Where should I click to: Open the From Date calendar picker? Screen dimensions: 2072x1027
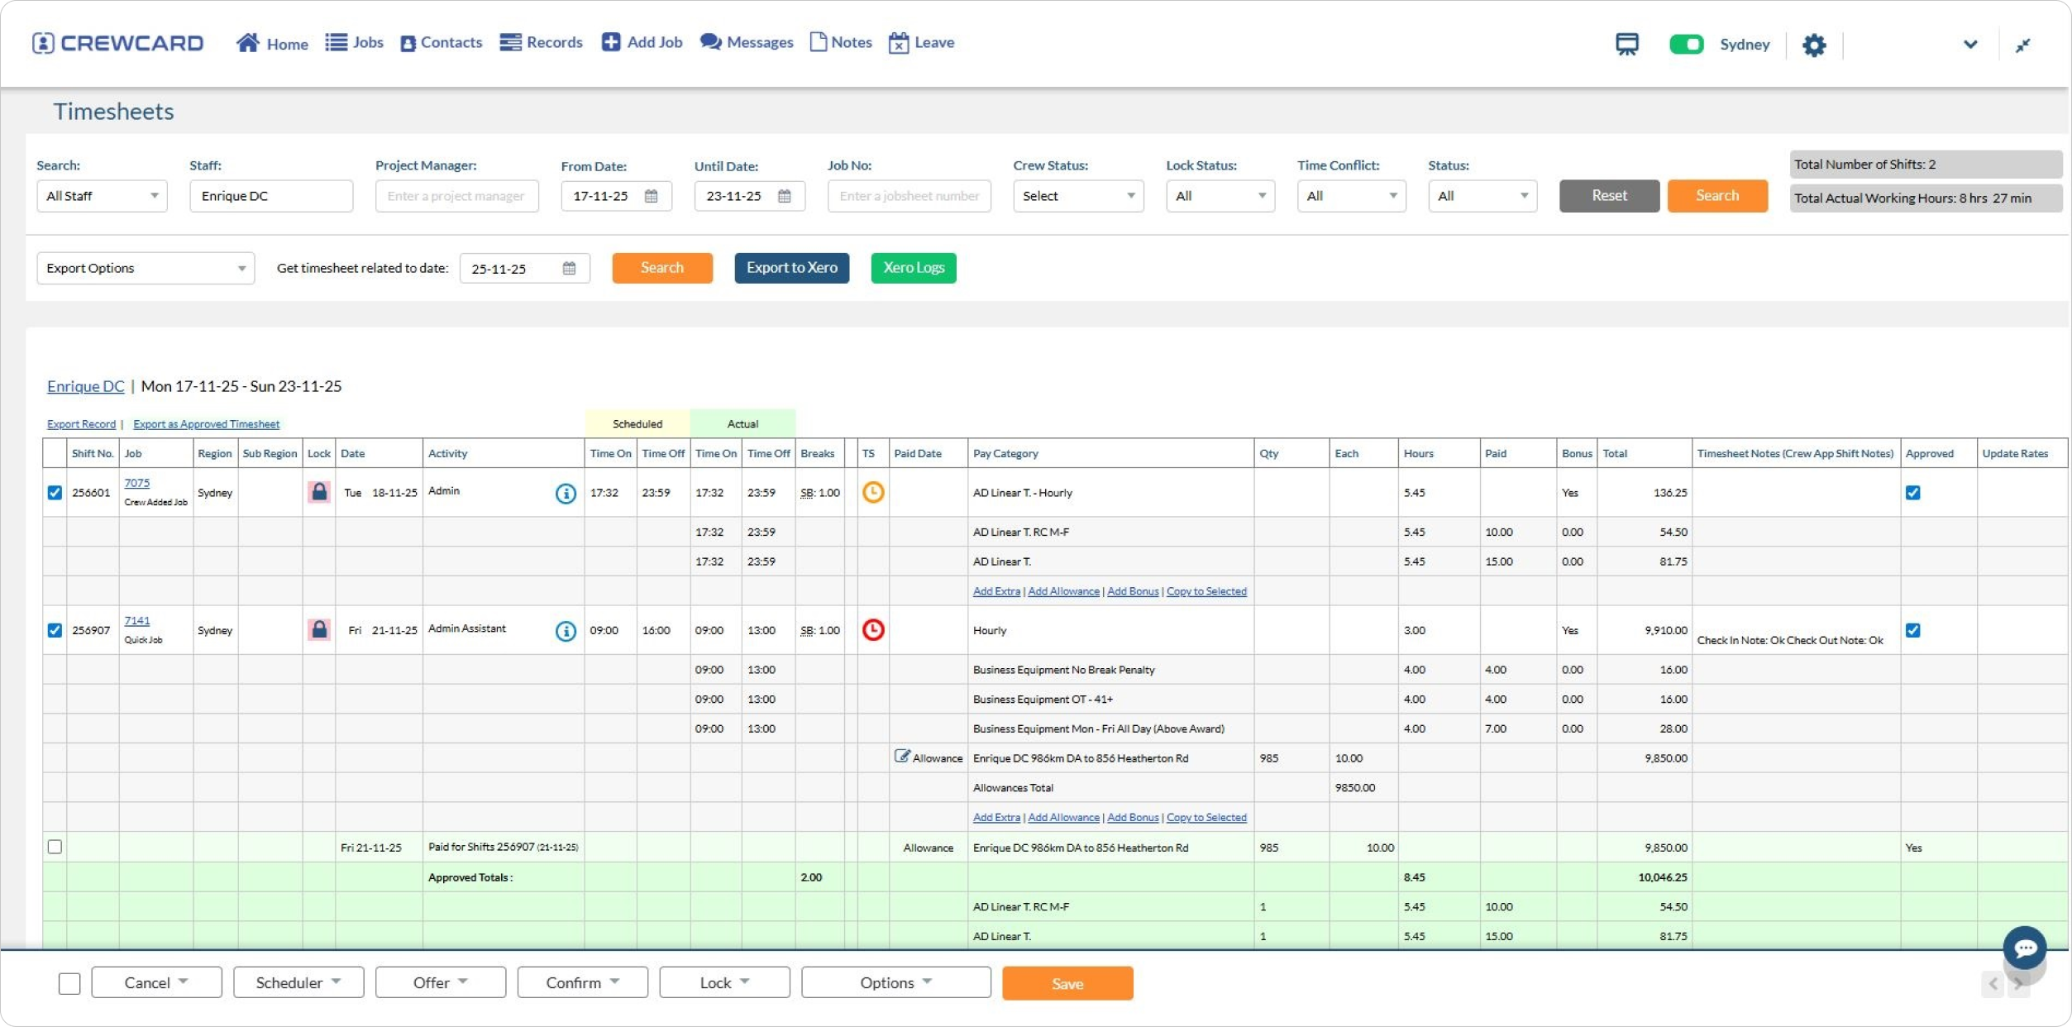652,196
